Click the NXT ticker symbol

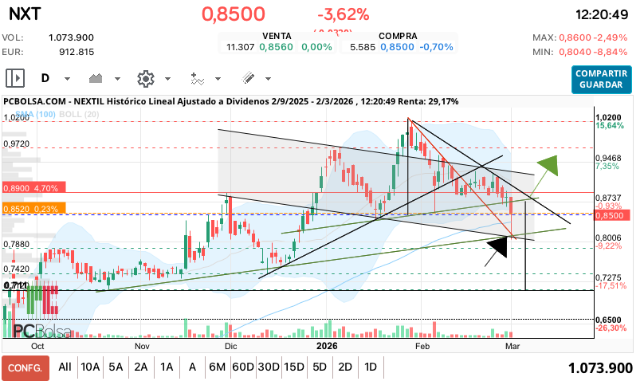[25, 14]
